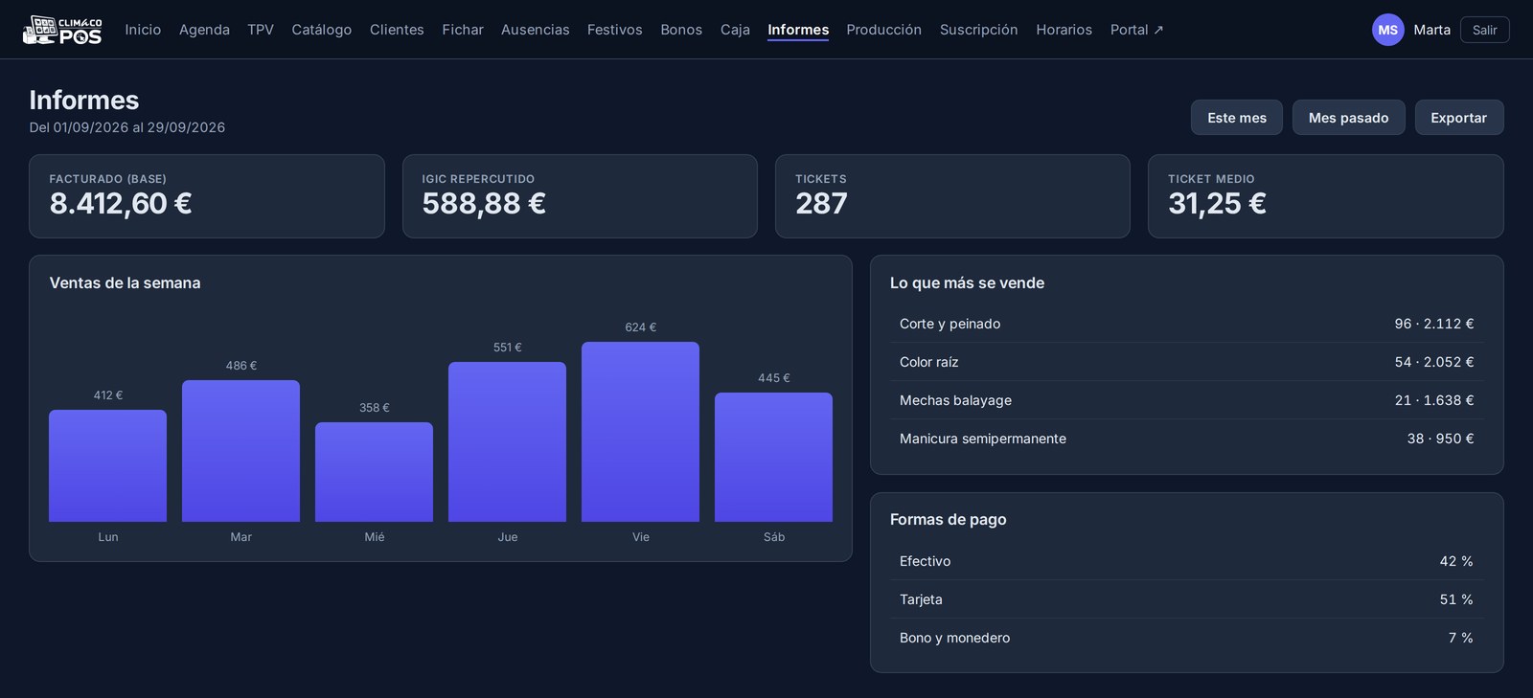
Task: Click the Clima.co POS logo
Action: click(x=62, y=30)
